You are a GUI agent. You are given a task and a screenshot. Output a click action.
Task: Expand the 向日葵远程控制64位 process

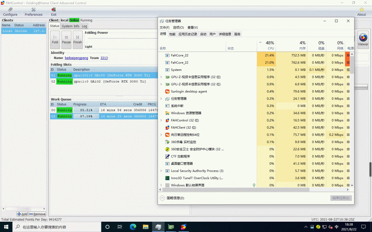(x=161, y=135)
